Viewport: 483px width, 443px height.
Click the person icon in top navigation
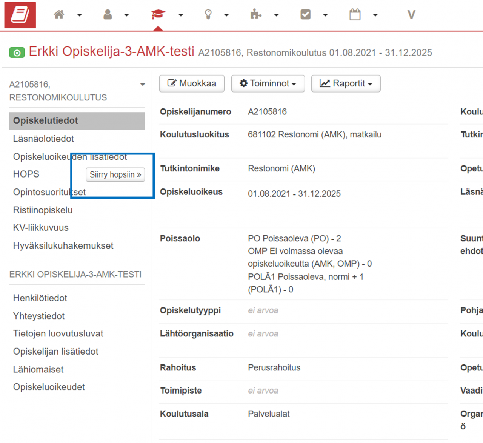(x=108, y=15)
